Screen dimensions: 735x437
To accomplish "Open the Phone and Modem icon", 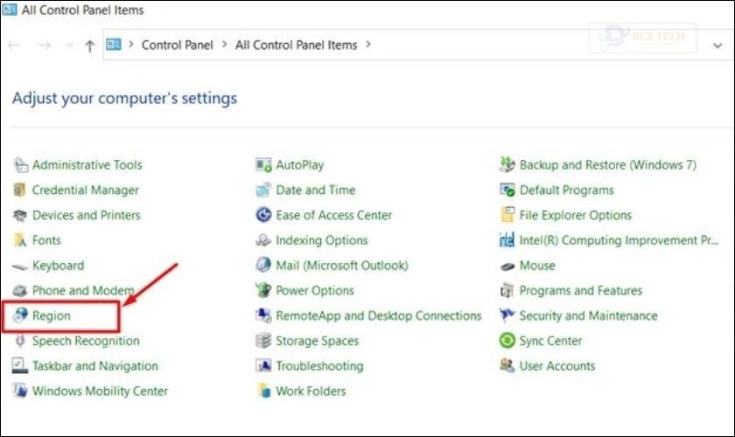I will coord(20,290).
